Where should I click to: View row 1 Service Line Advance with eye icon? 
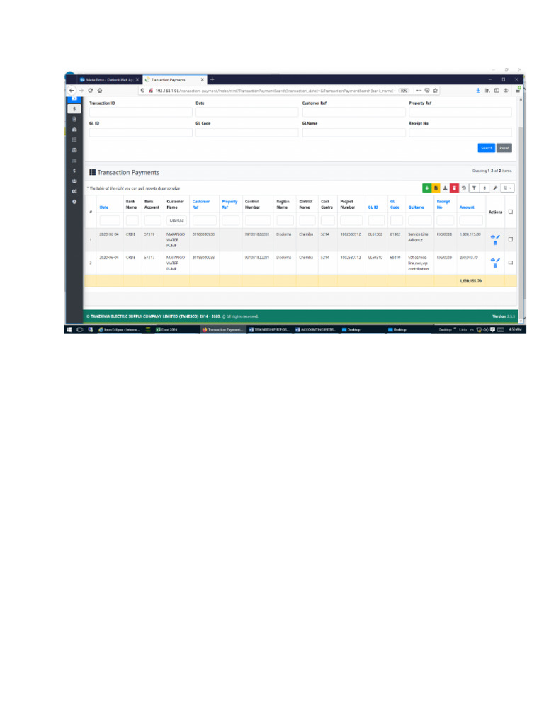(x=493, y=236)
